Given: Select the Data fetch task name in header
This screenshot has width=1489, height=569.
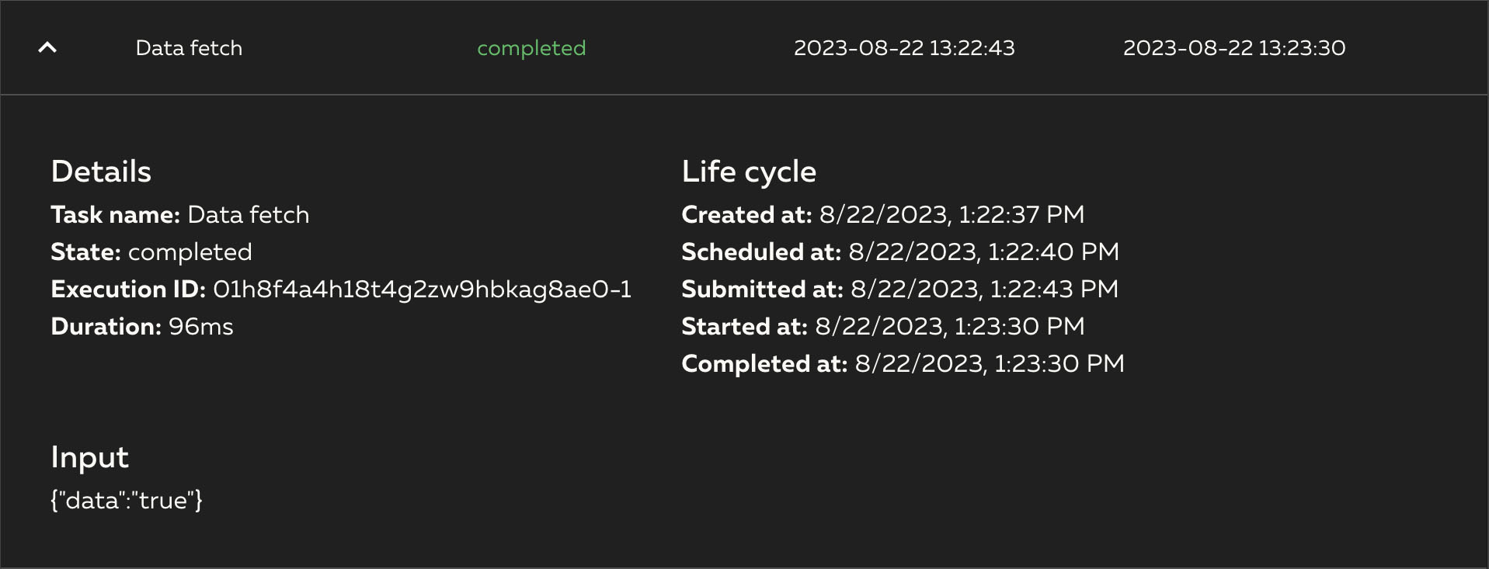Looking at the screenshot, I should point(189,48).
